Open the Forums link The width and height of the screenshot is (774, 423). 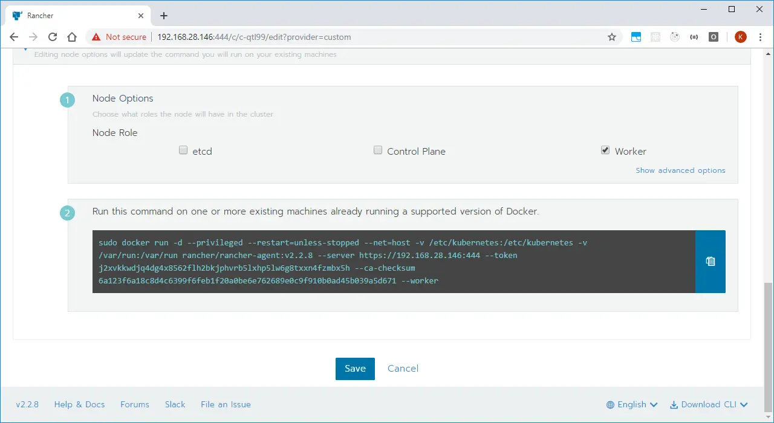tap(135, 404)
